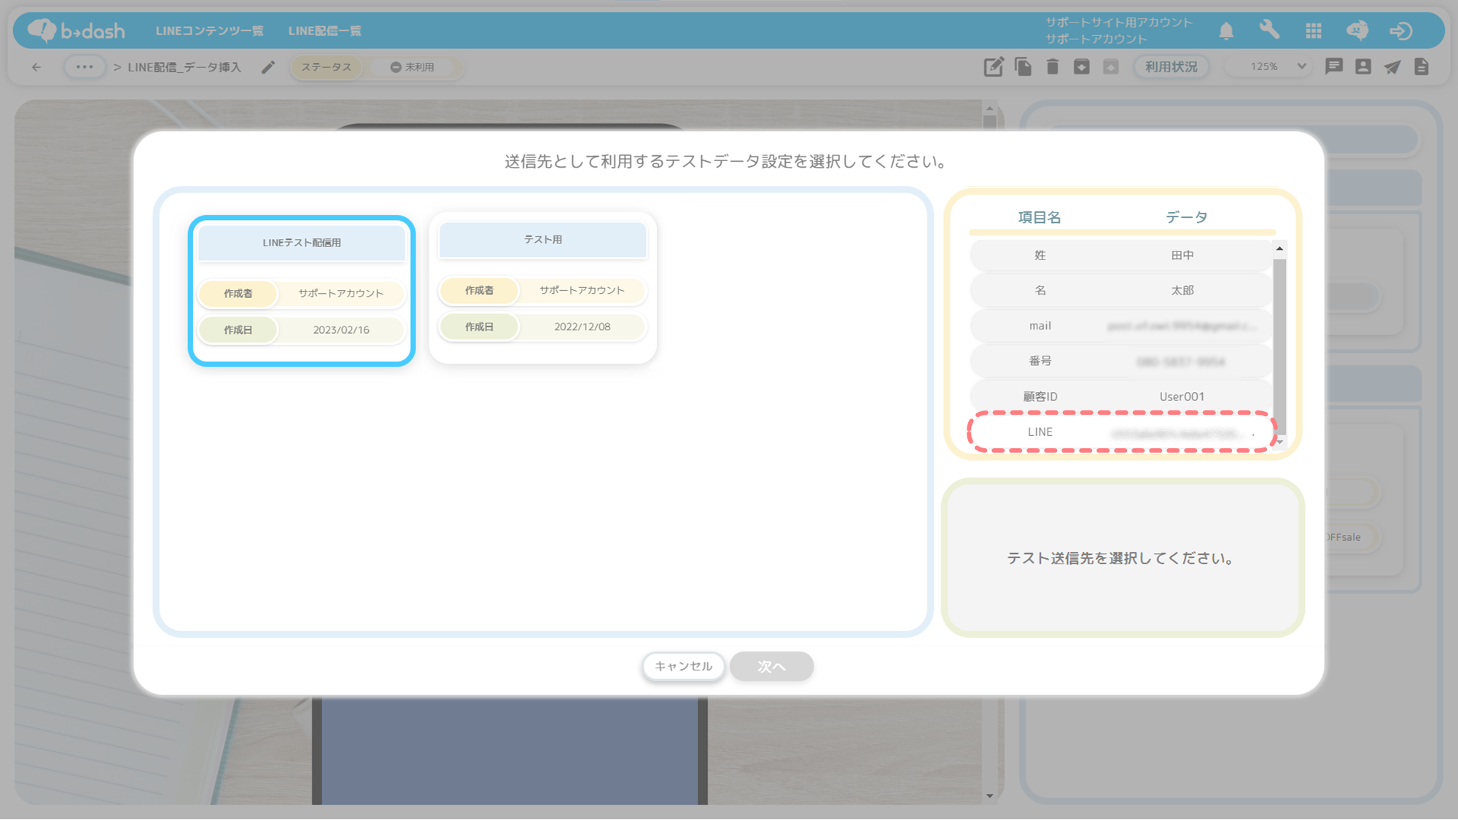
Task: Click the 次へ button
Action: pyautogui.click(x=771, y=666)
